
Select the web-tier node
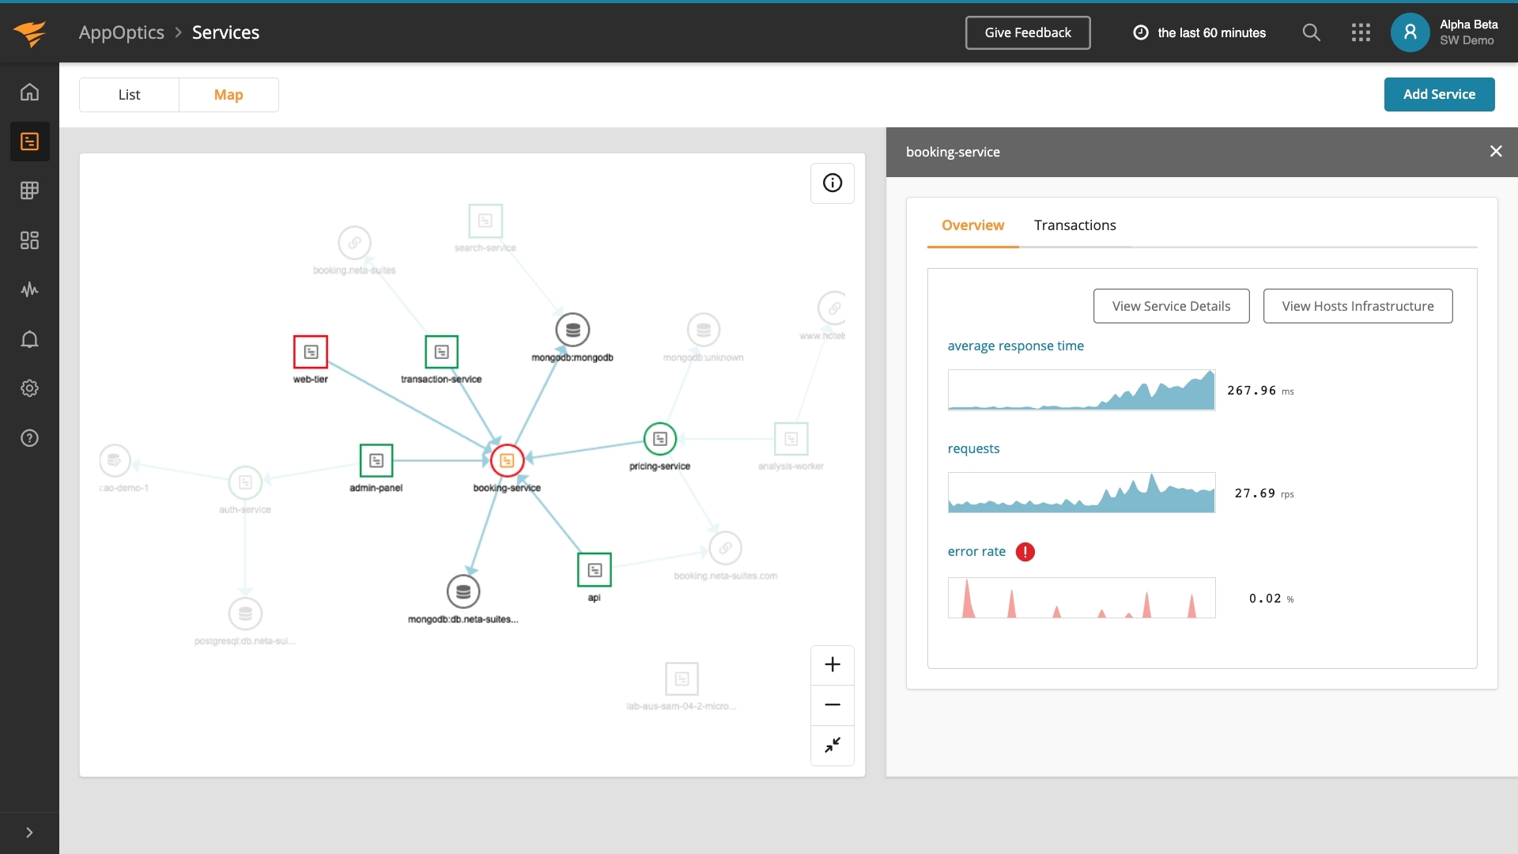tap(311, 352)
